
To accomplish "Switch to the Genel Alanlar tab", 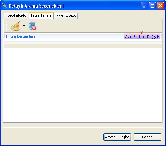I will tap(16, 16).
